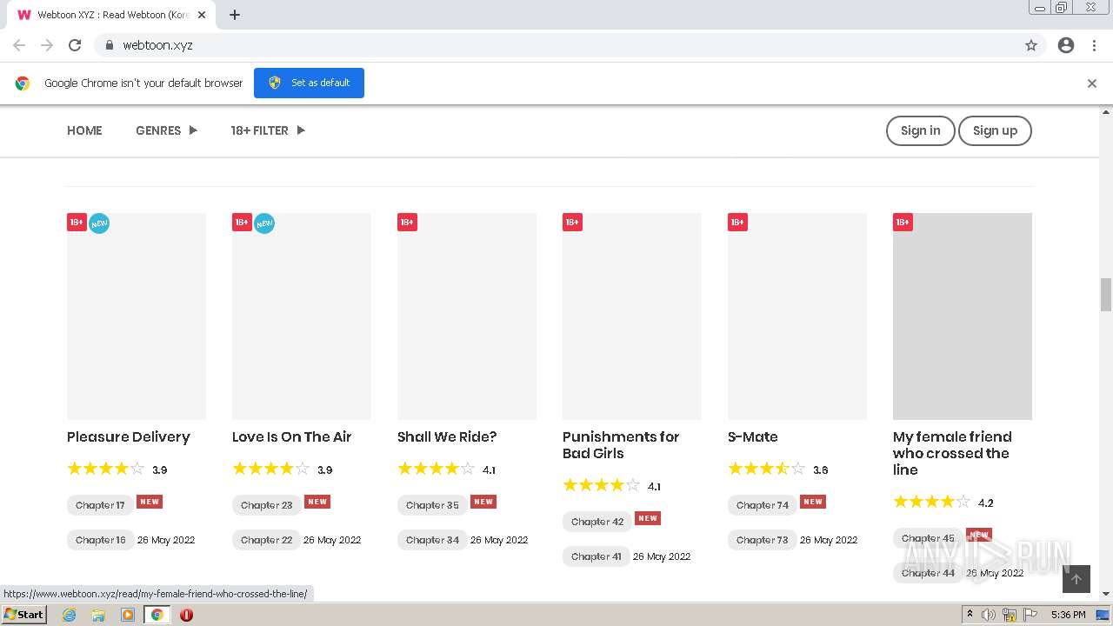The height and width of the screenshot is (626, 1113).
Task: Click the blue NEW badge on Love Is On The Air
Action: 264,223
